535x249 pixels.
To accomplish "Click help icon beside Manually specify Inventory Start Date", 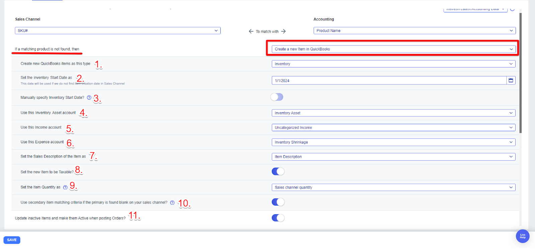I will click(89, 98).
